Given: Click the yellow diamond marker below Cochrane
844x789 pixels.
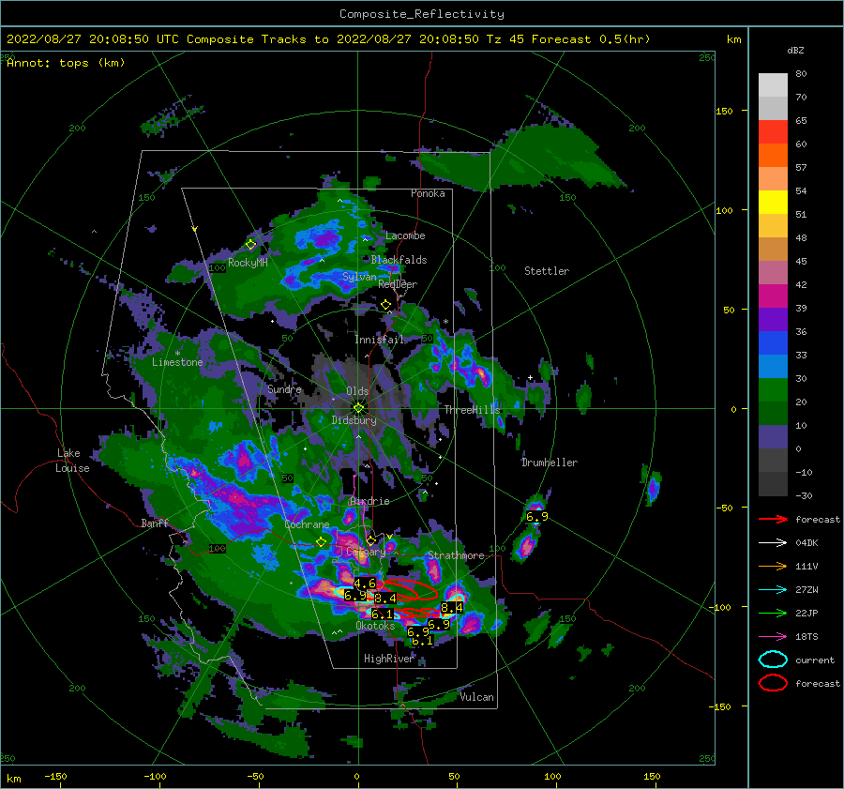Looking at the screenshot, I should pos(322,541).
